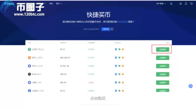Click Alipay payment icon in ETH row
Viewport: 196px width, 109px height.
click(x=116, y=66)
